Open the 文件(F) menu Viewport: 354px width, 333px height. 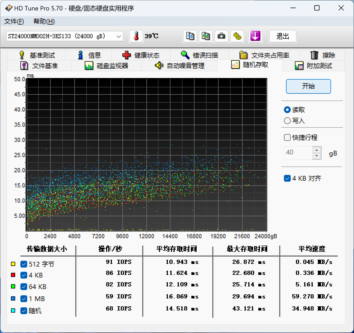[14, 21]
